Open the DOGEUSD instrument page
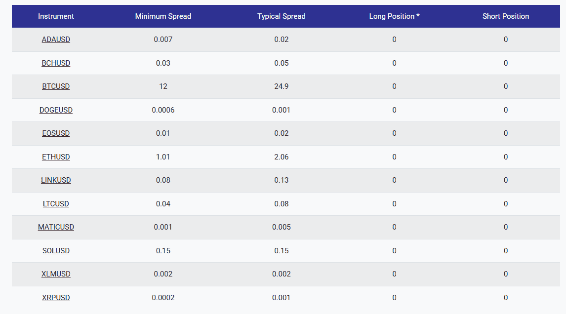 pos(56,110)
